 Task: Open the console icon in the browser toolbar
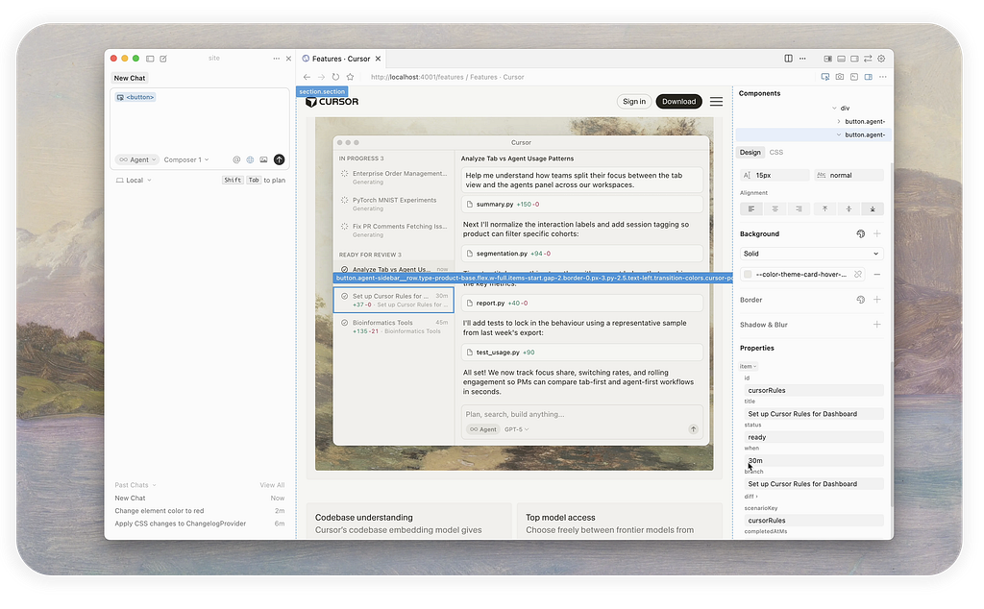point(854,77)
